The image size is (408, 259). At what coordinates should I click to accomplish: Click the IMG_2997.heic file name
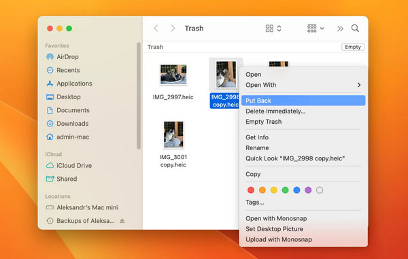click(173, 97)
